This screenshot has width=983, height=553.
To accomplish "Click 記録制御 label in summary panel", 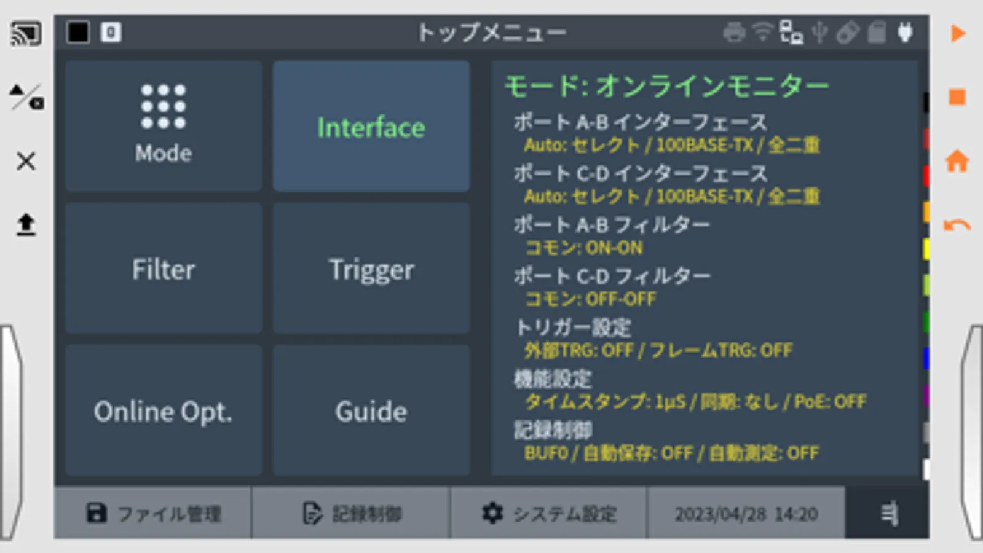I will point(553,430).
